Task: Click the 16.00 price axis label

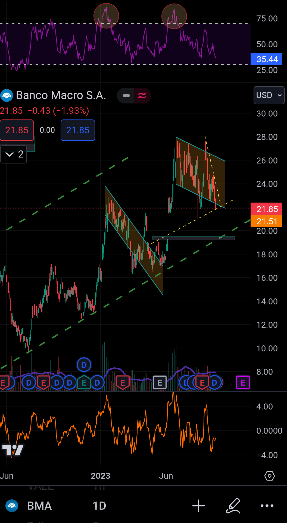Action: tap(267, 278)
